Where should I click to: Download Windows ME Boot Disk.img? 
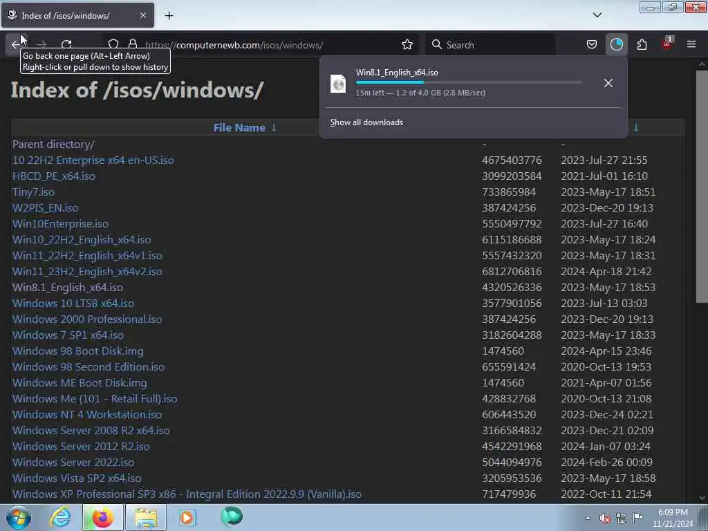tap(80, 383)
